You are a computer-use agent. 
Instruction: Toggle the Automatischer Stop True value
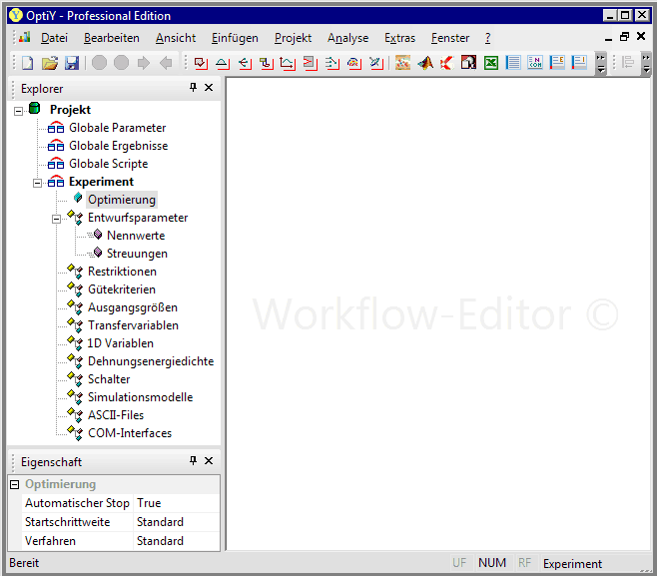pyautogui.click(x=176, y=503)
